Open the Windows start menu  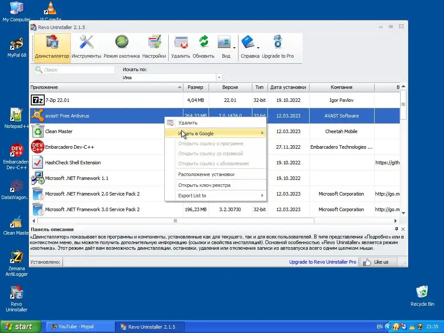tap(20, 326)
